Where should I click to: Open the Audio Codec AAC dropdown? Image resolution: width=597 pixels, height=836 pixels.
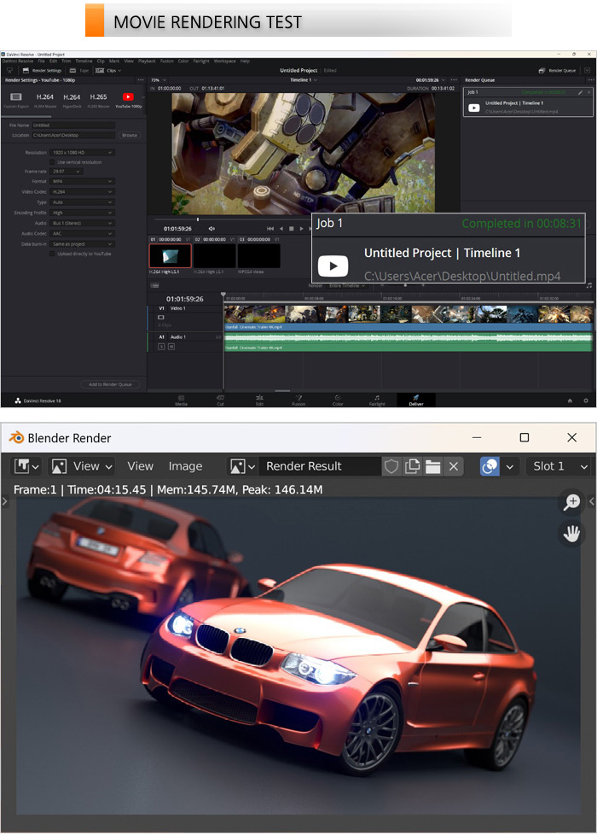coord(82,233)
